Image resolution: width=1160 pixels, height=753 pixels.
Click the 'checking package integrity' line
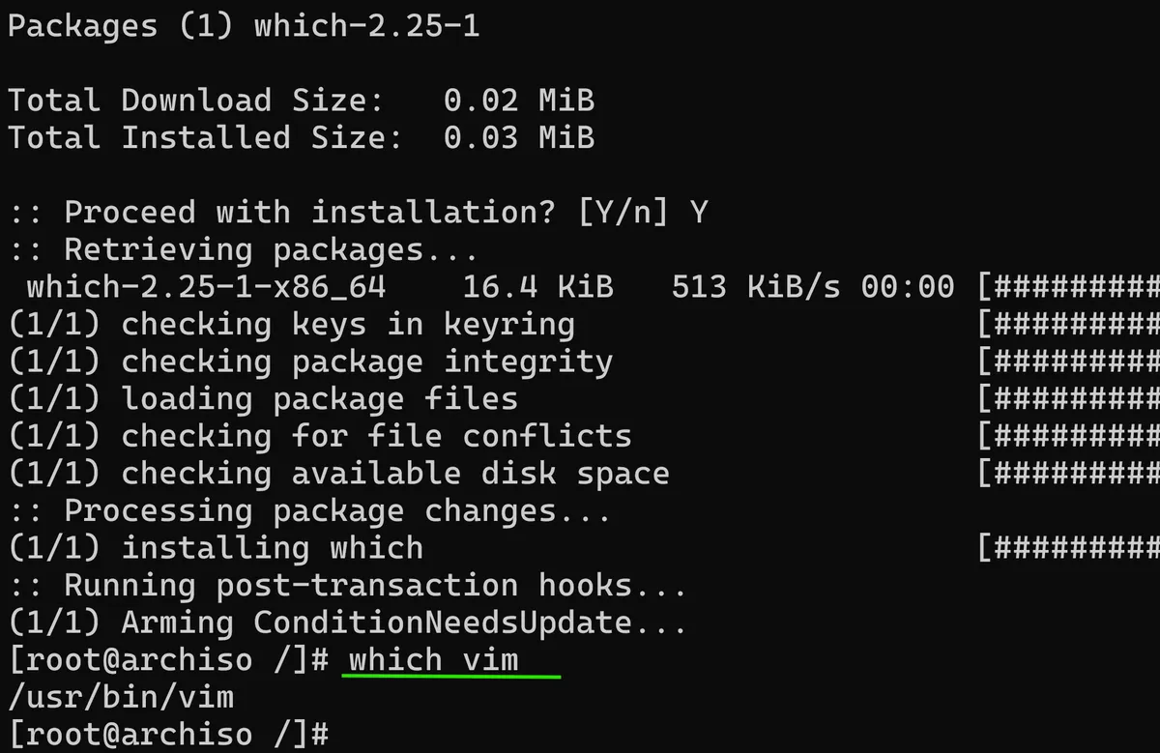(x=310, y=362)
